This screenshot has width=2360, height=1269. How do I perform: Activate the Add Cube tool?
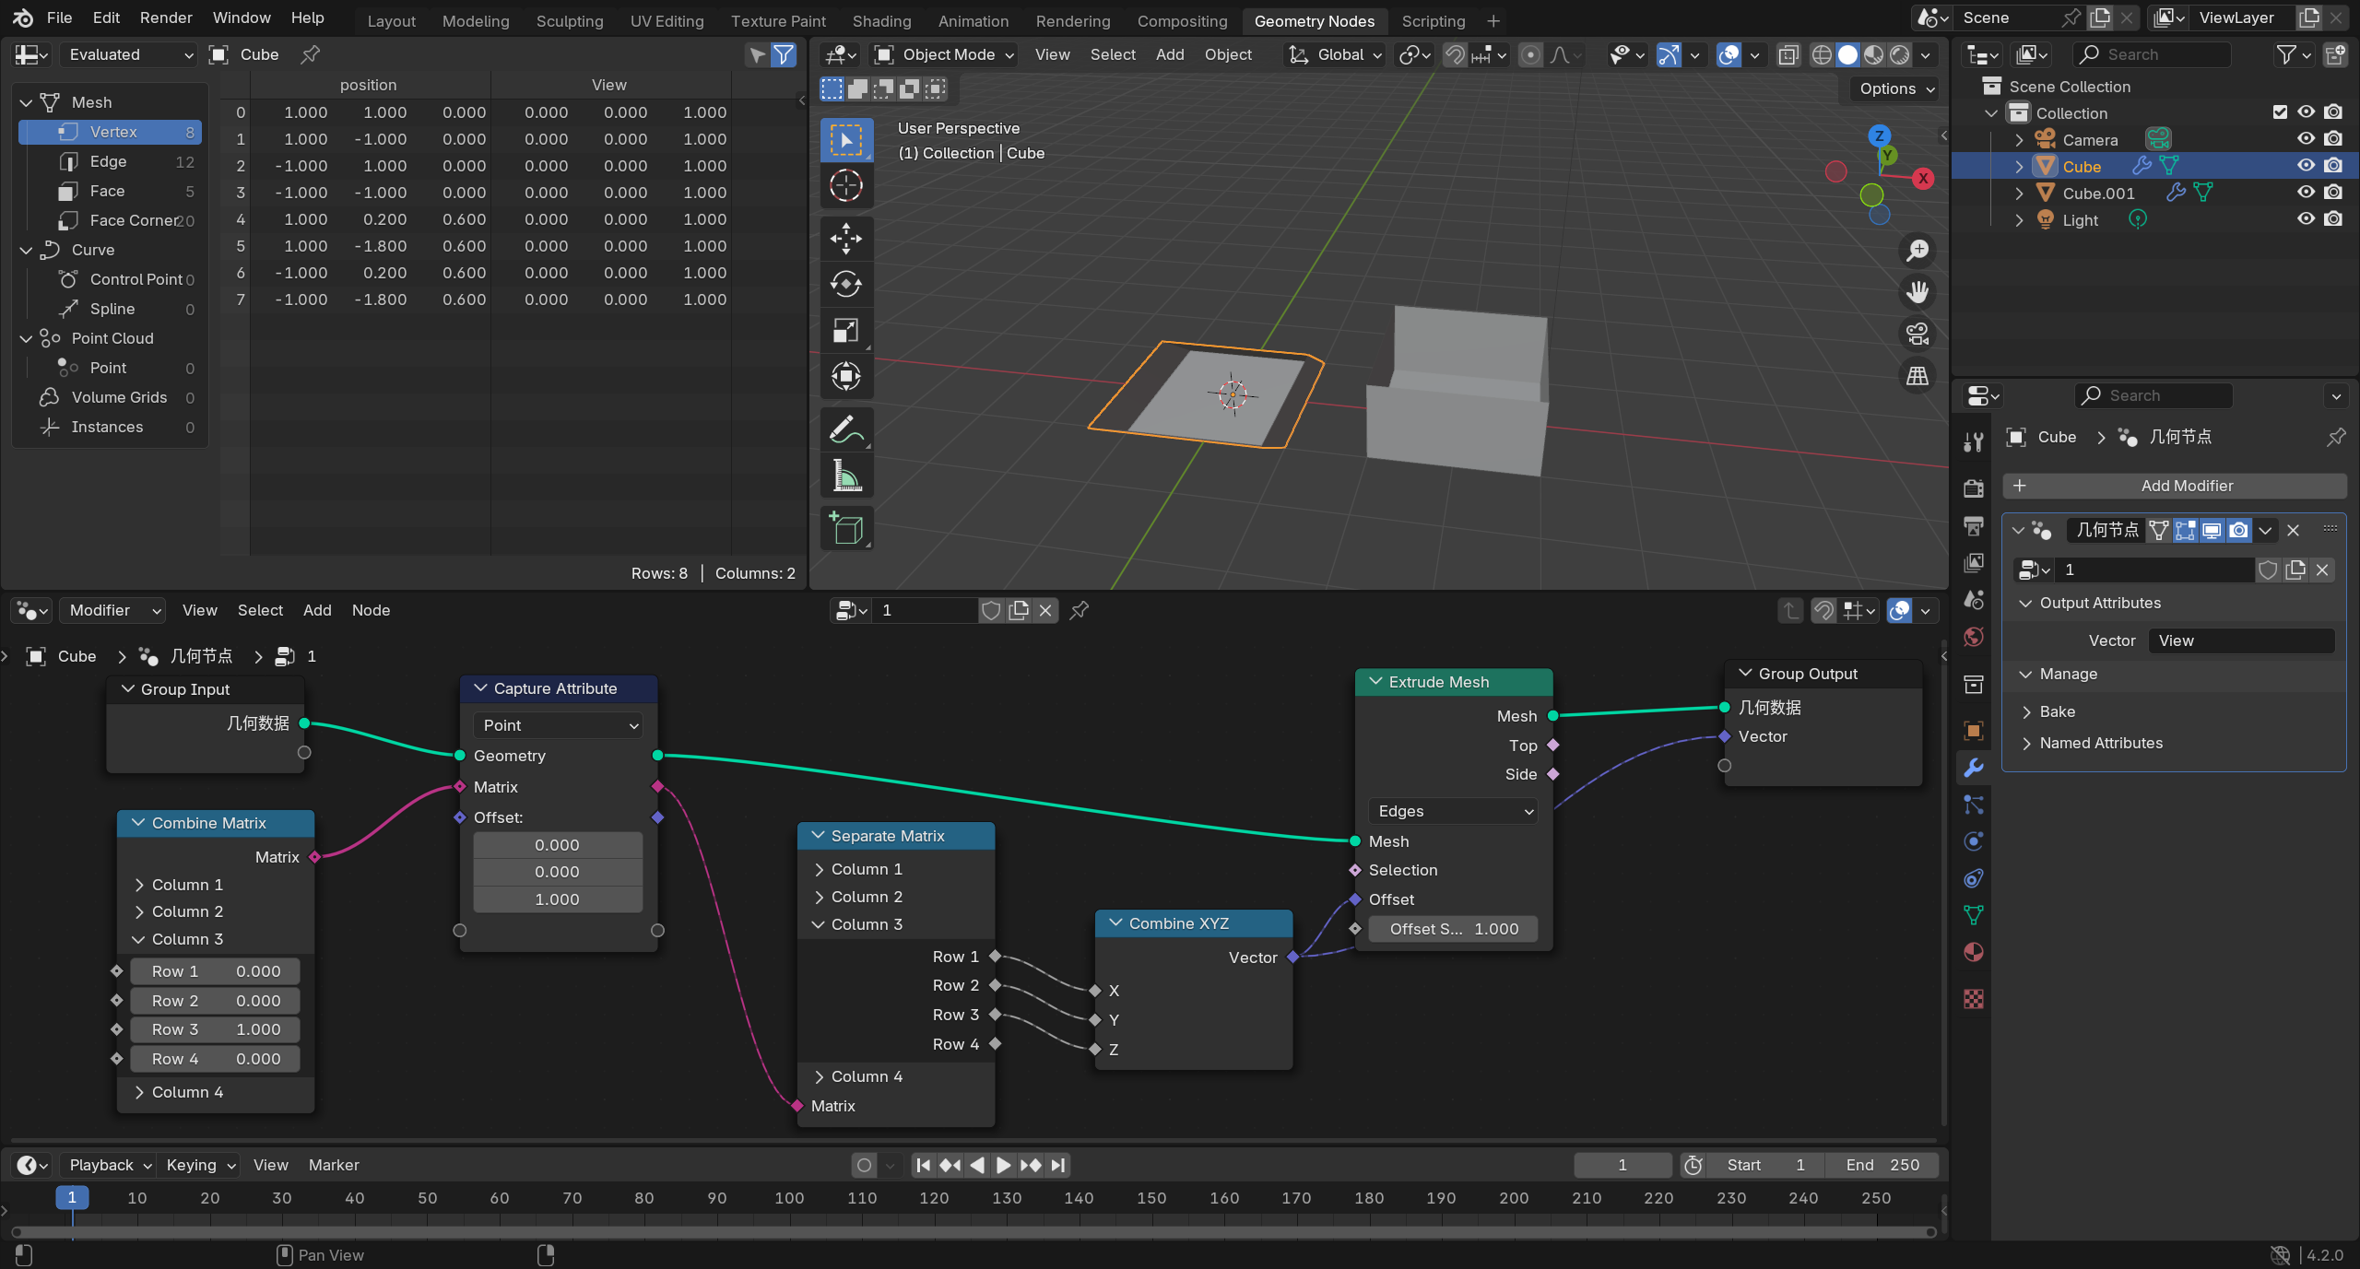[x=845, y=528]
